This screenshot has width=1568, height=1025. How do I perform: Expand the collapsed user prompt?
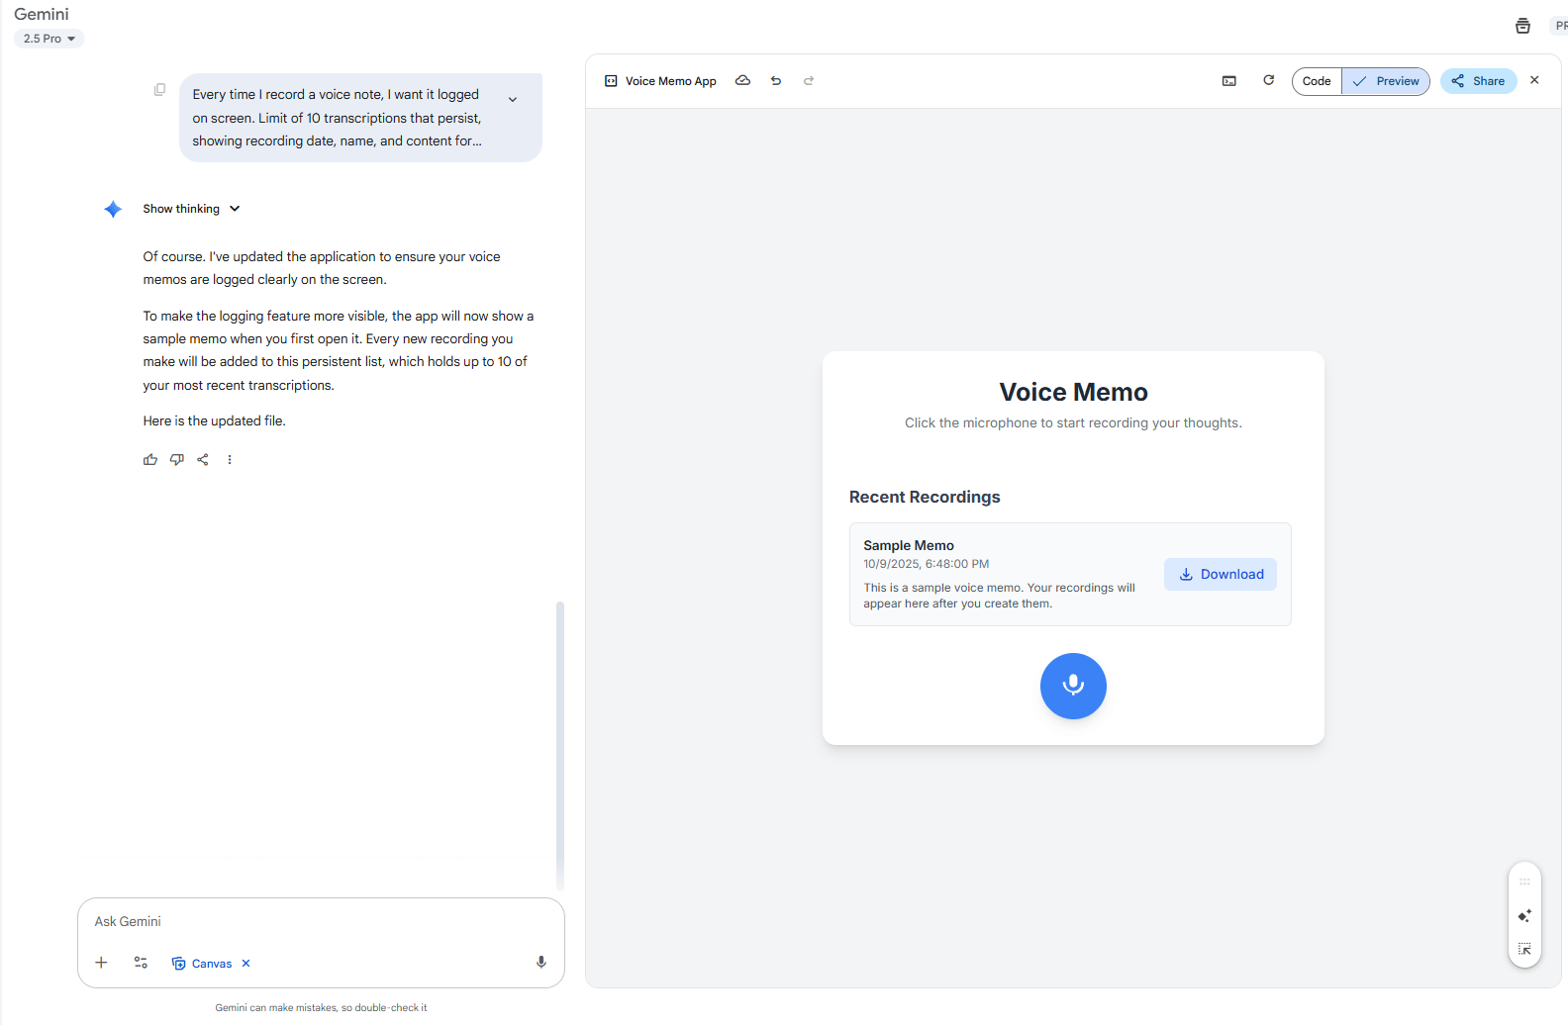(x=513, y=99)
